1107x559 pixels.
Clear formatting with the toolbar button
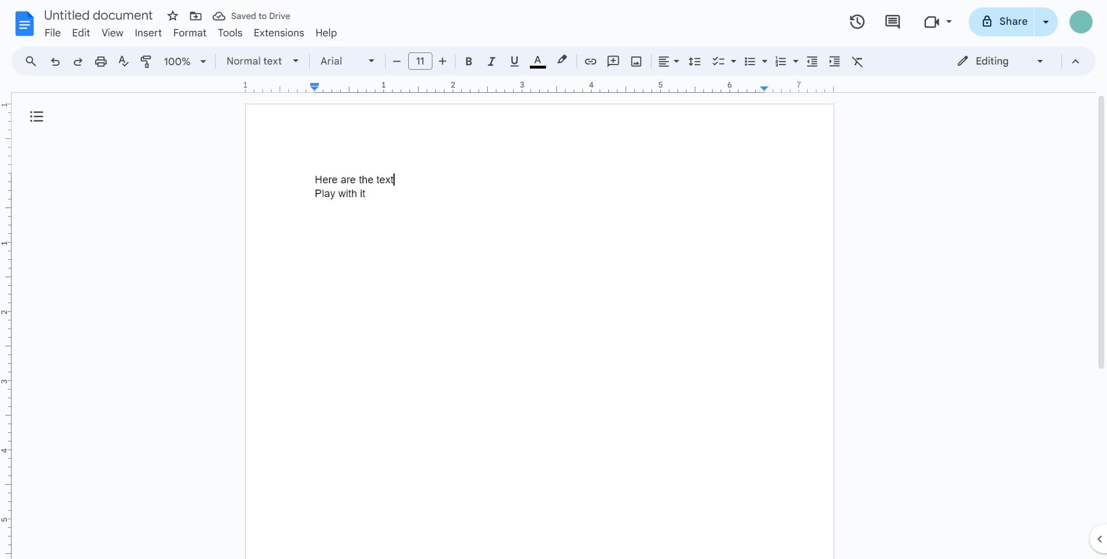point(857,61)
